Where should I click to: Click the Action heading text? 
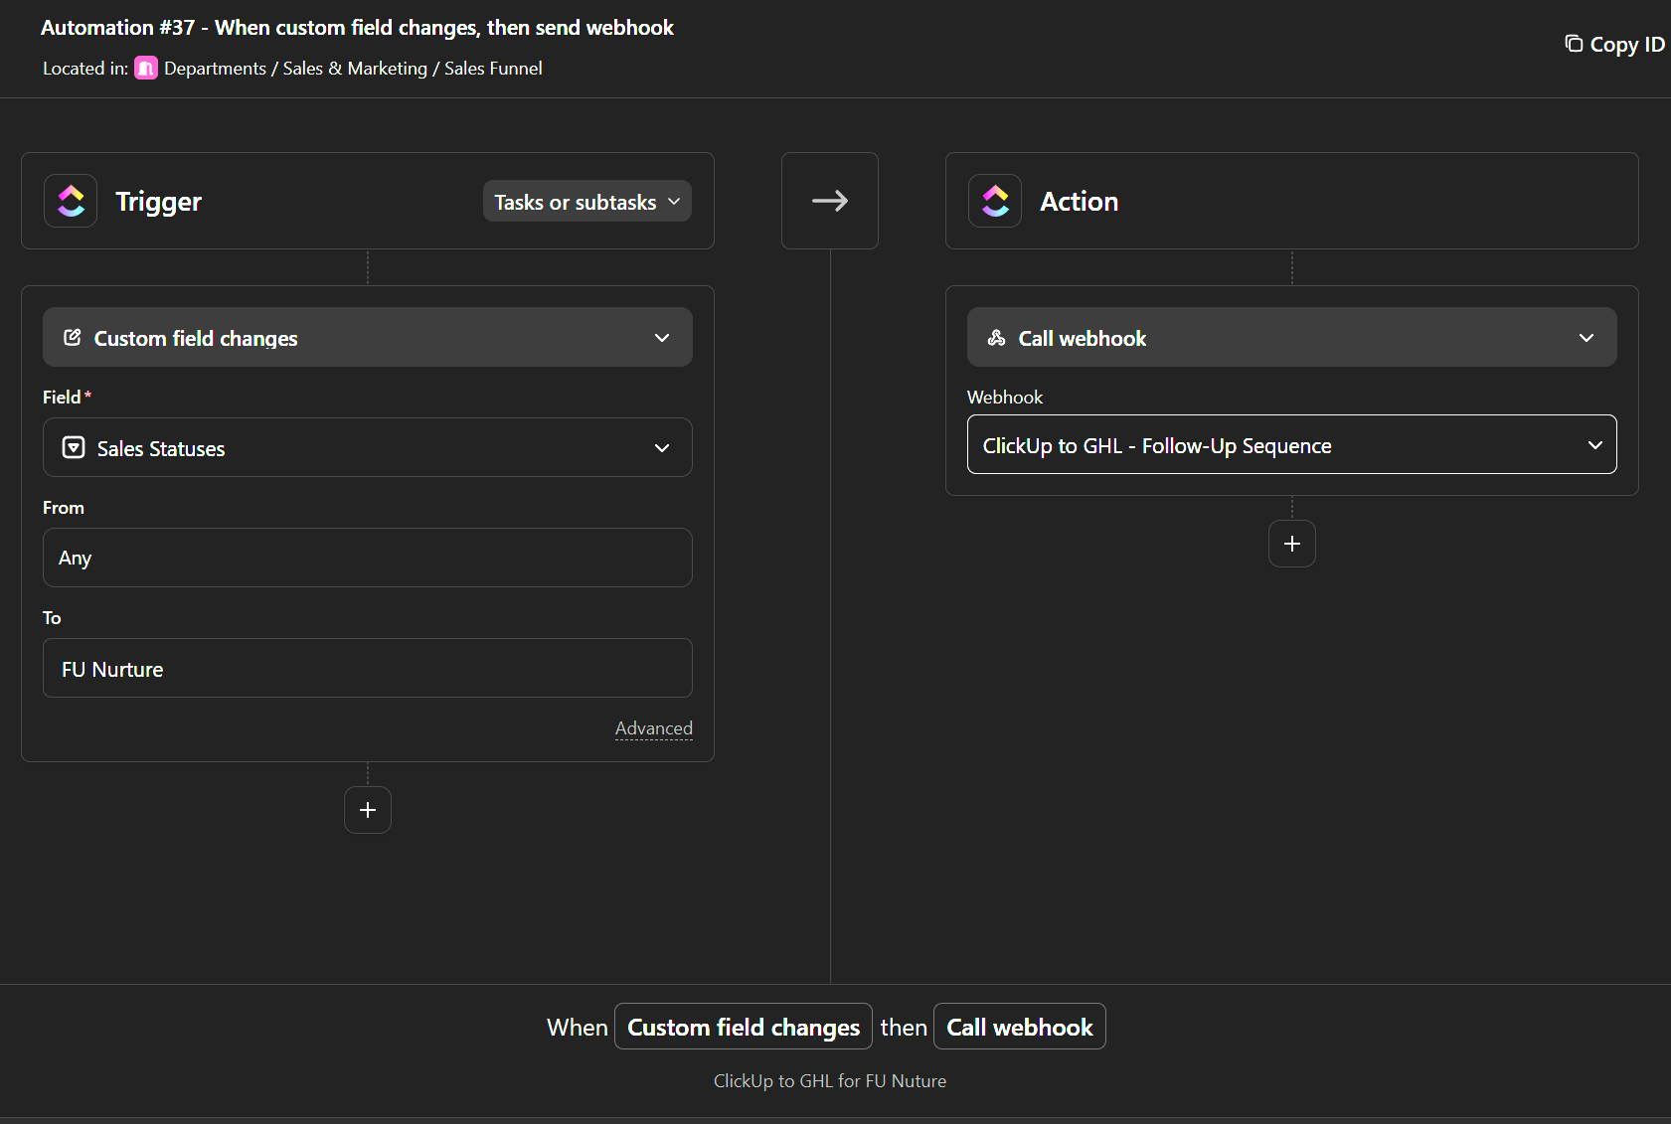pyautogui.click(x=1080, y=201)
